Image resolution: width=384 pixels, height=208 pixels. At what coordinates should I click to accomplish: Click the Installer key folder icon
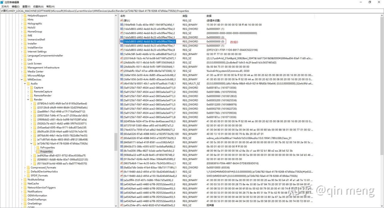click(25, 44)
